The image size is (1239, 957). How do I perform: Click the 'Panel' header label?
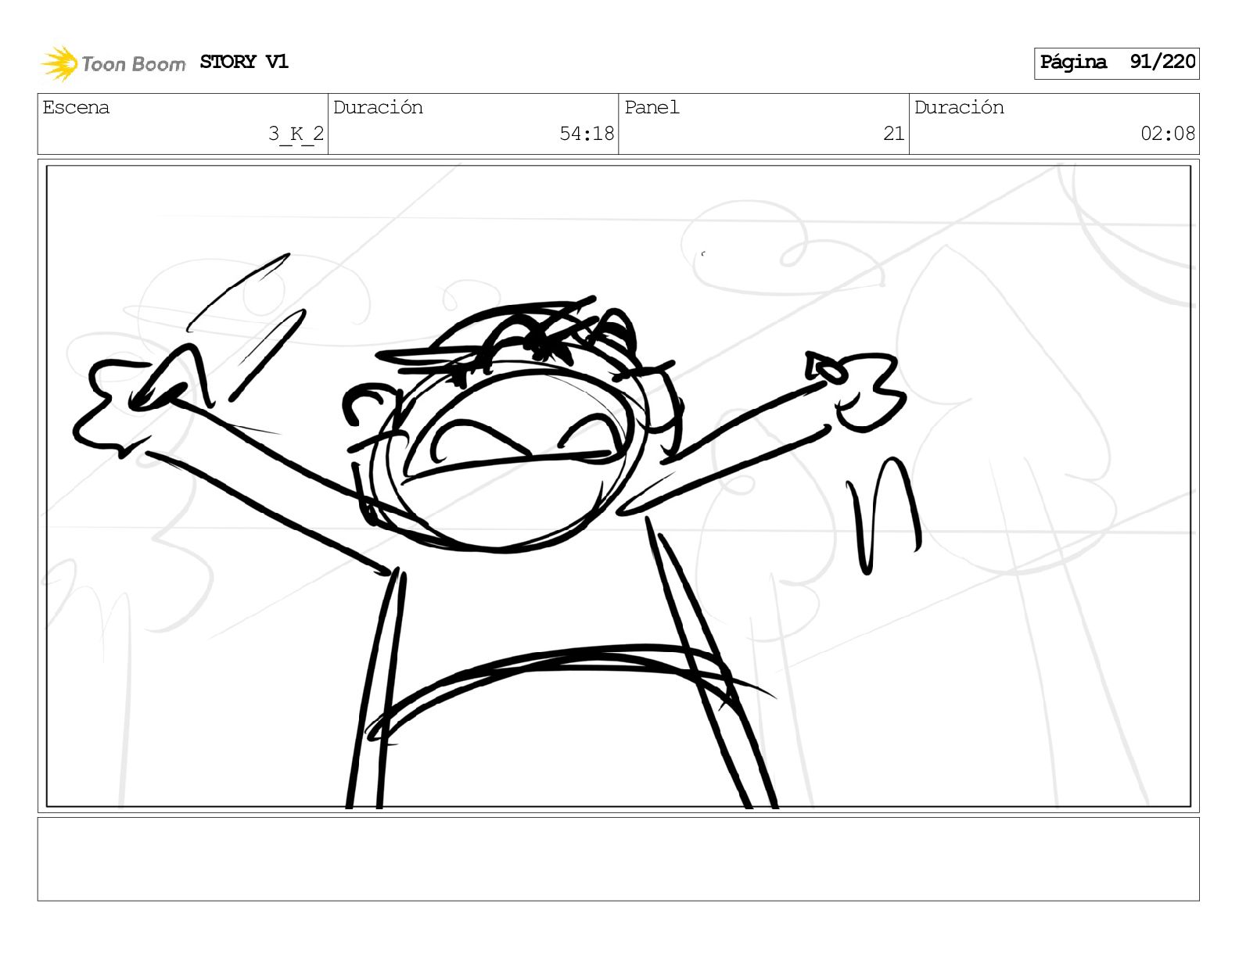(652, 107)
